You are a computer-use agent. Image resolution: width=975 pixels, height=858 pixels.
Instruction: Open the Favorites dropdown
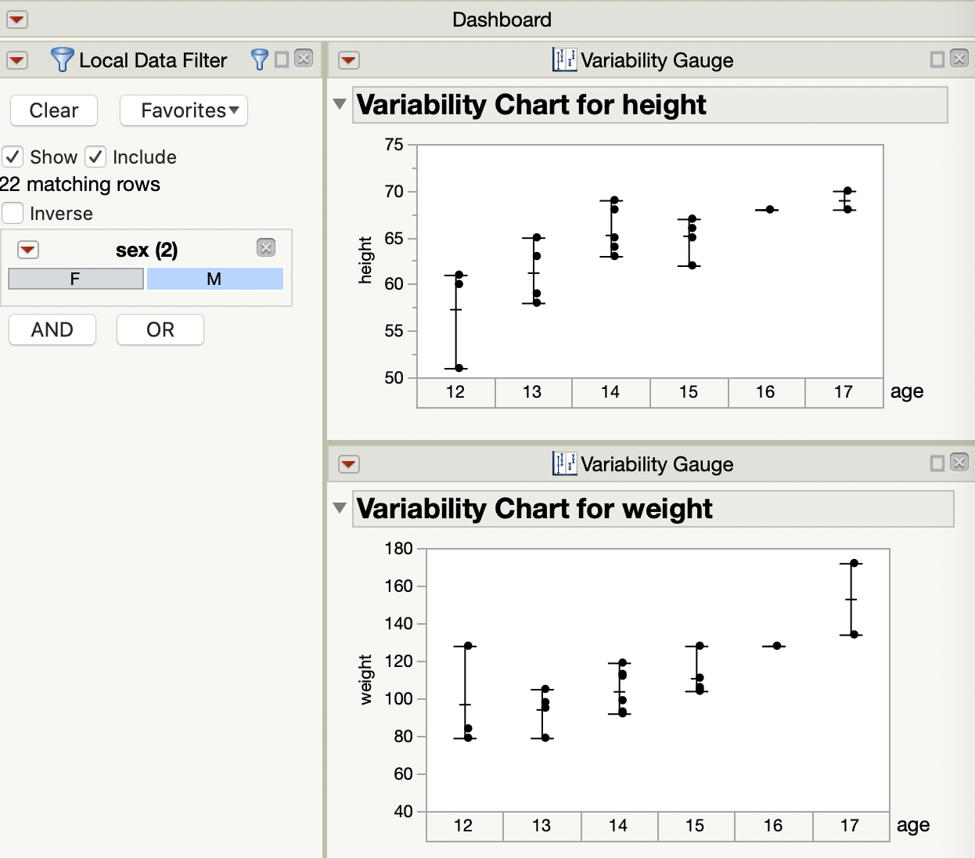tap(184, 110)
